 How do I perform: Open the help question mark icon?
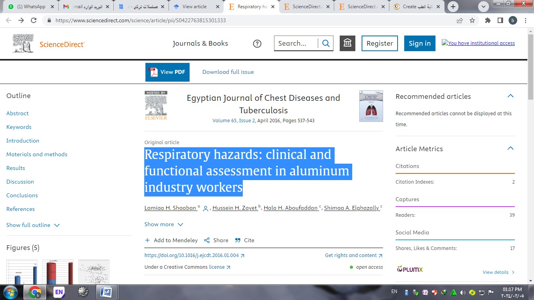(x=257, y=43)
